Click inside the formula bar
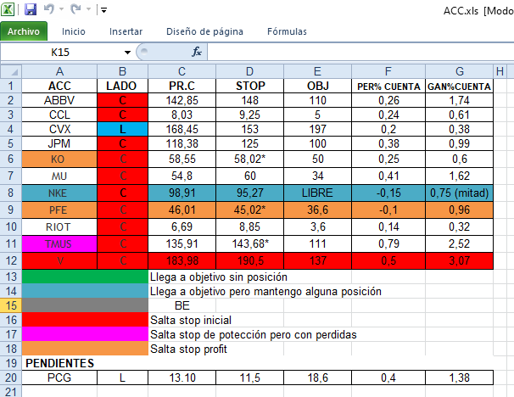 tap(360, 52)
